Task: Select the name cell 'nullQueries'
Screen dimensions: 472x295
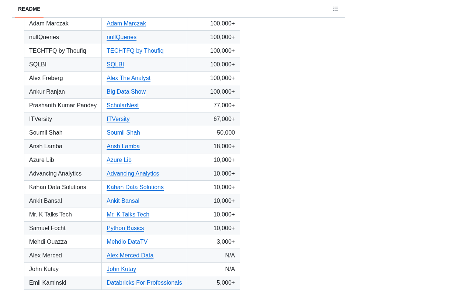Action: [63, 37]
